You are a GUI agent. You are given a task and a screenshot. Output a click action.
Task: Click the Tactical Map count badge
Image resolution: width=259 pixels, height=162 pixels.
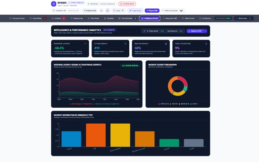tap(45, 18)
